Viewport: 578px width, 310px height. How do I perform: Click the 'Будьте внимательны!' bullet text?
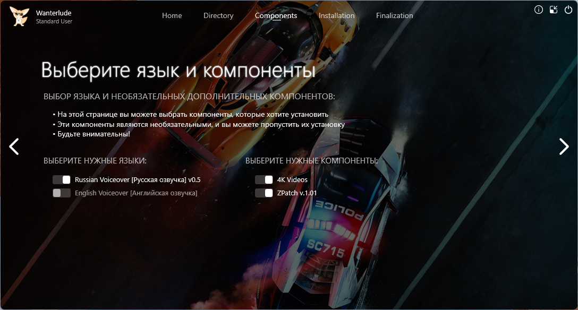click(x=93, y=134)
